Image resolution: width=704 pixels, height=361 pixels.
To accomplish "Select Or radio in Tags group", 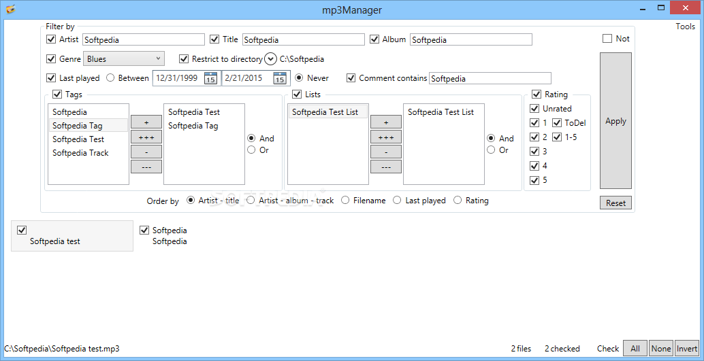I will click(x=252, y=150).
